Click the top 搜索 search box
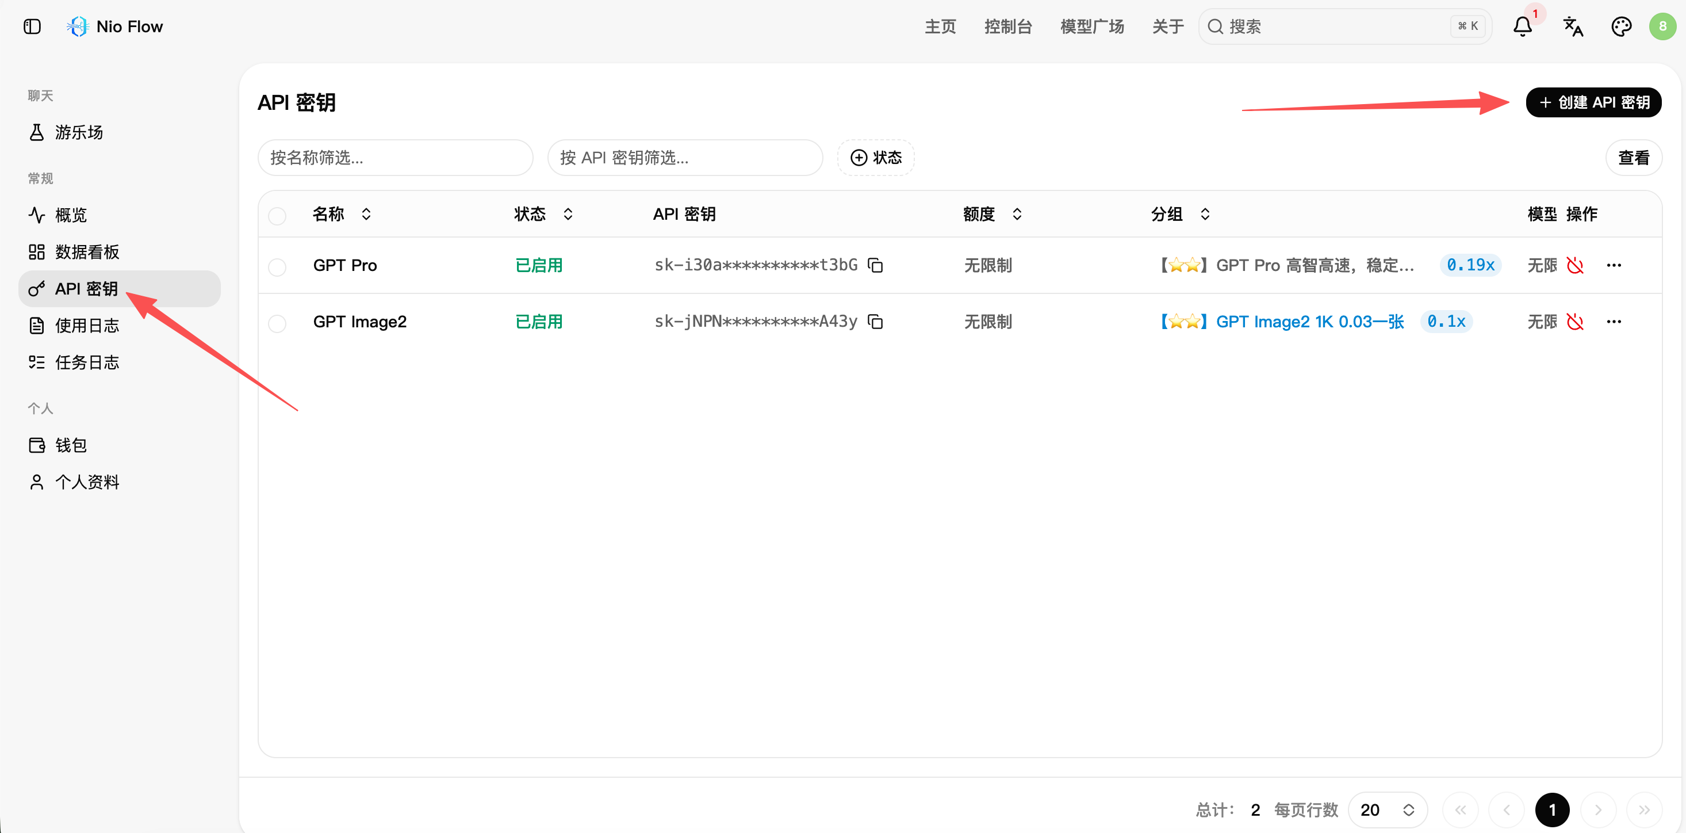 [x=1345, y=26]
